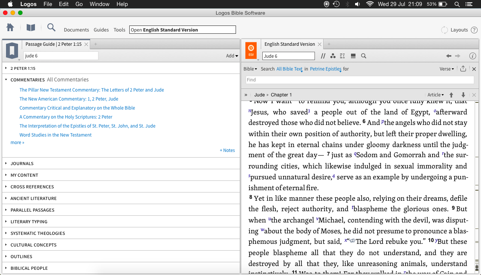Click the export/share icon in search bar
This screenshot has width=481, height=275.
(463, 69)
